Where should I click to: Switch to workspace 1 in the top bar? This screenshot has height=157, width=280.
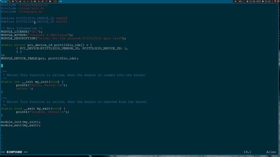coord(4,1)
